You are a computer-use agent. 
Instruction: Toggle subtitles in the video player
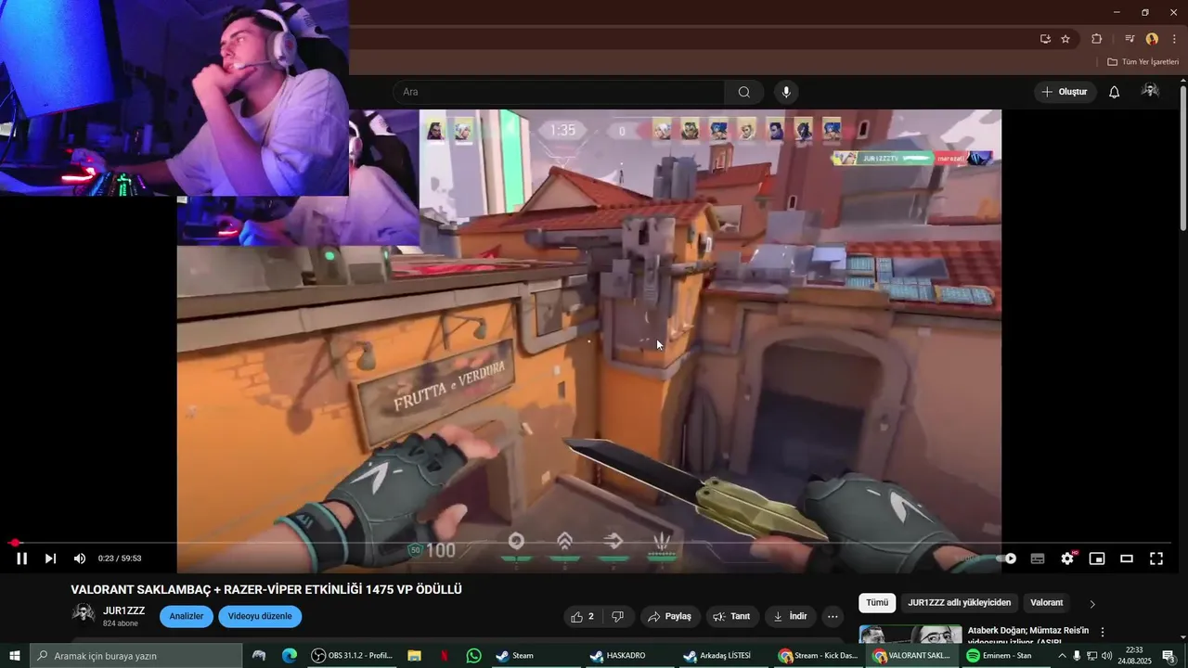[1038, 559]
